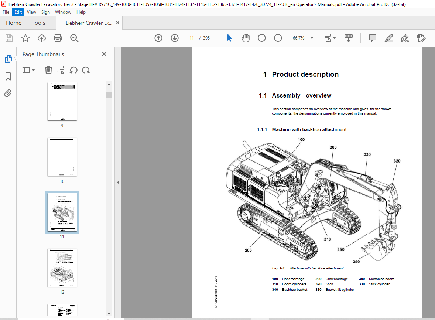Enable scrolling read mode icon

(349, 38)
